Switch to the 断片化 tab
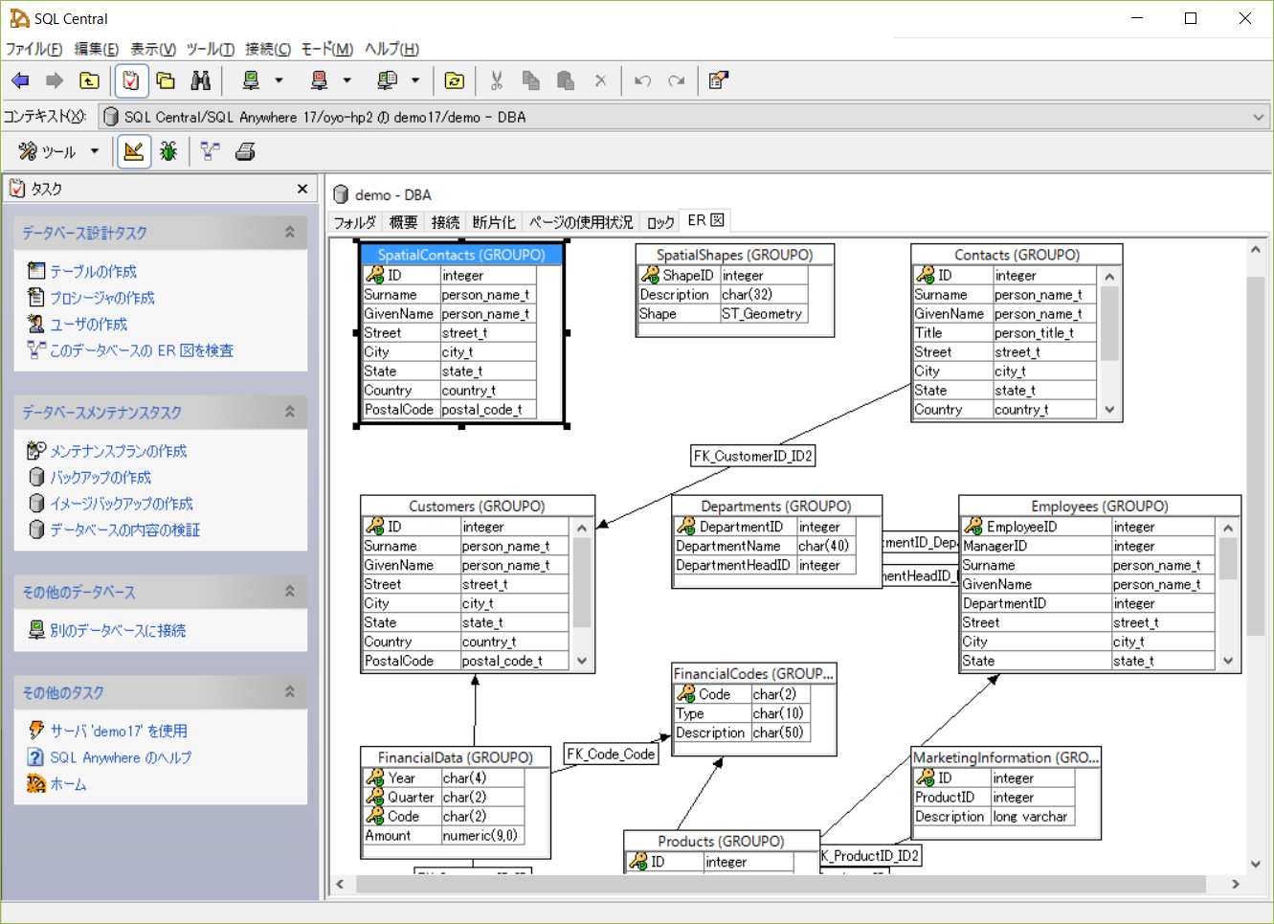The width and height of the screenshot is (1274, 924). 494,222
